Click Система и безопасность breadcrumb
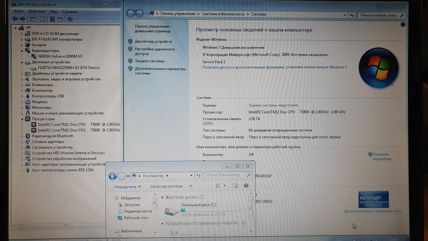 tap(223, 14)
